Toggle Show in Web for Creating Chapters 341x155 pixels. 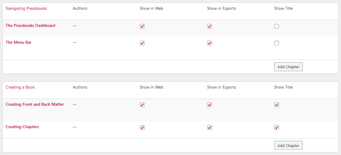[x=142, y=128]
